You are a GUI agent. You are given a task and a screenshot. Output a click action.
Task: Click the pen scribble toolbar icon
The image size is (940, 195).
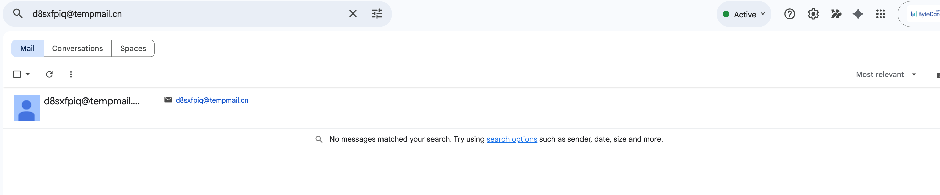coord(836,14)
